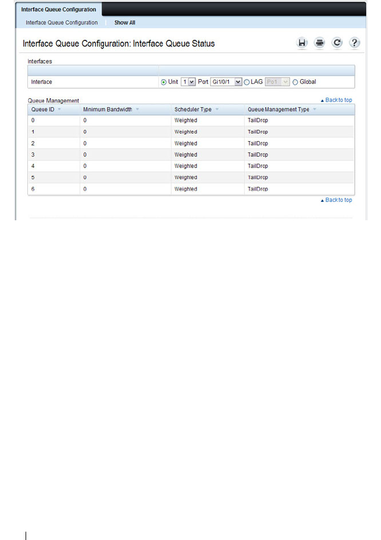Open the Interface Queue Configuration submenu item
This screenshot has height=540, width=381.
coord(62,23)
